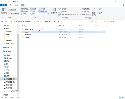Select 详细信息 layout option

(x=43, y=11)
